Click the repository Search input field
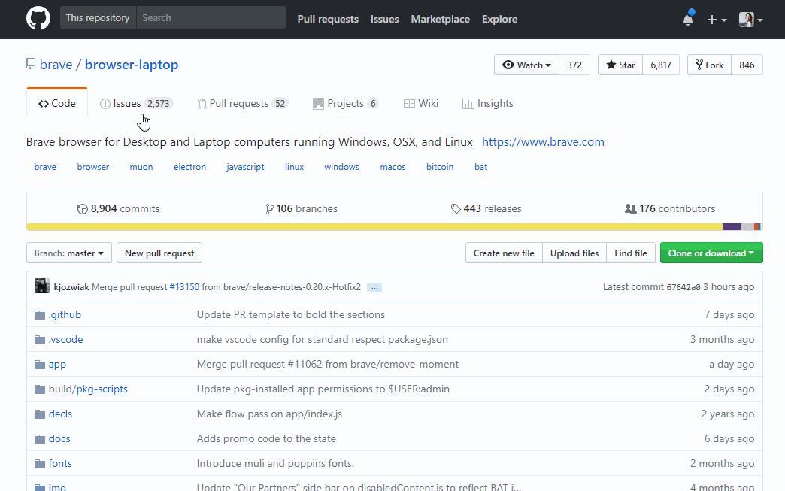The image size is (785, 491). [x=211, y=17]
